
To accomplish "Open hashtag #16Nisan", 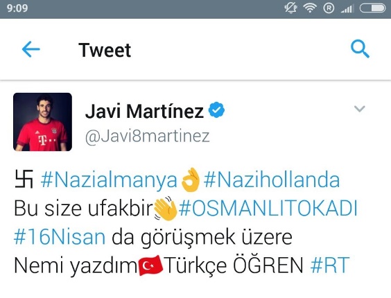I will click(60, 236).
